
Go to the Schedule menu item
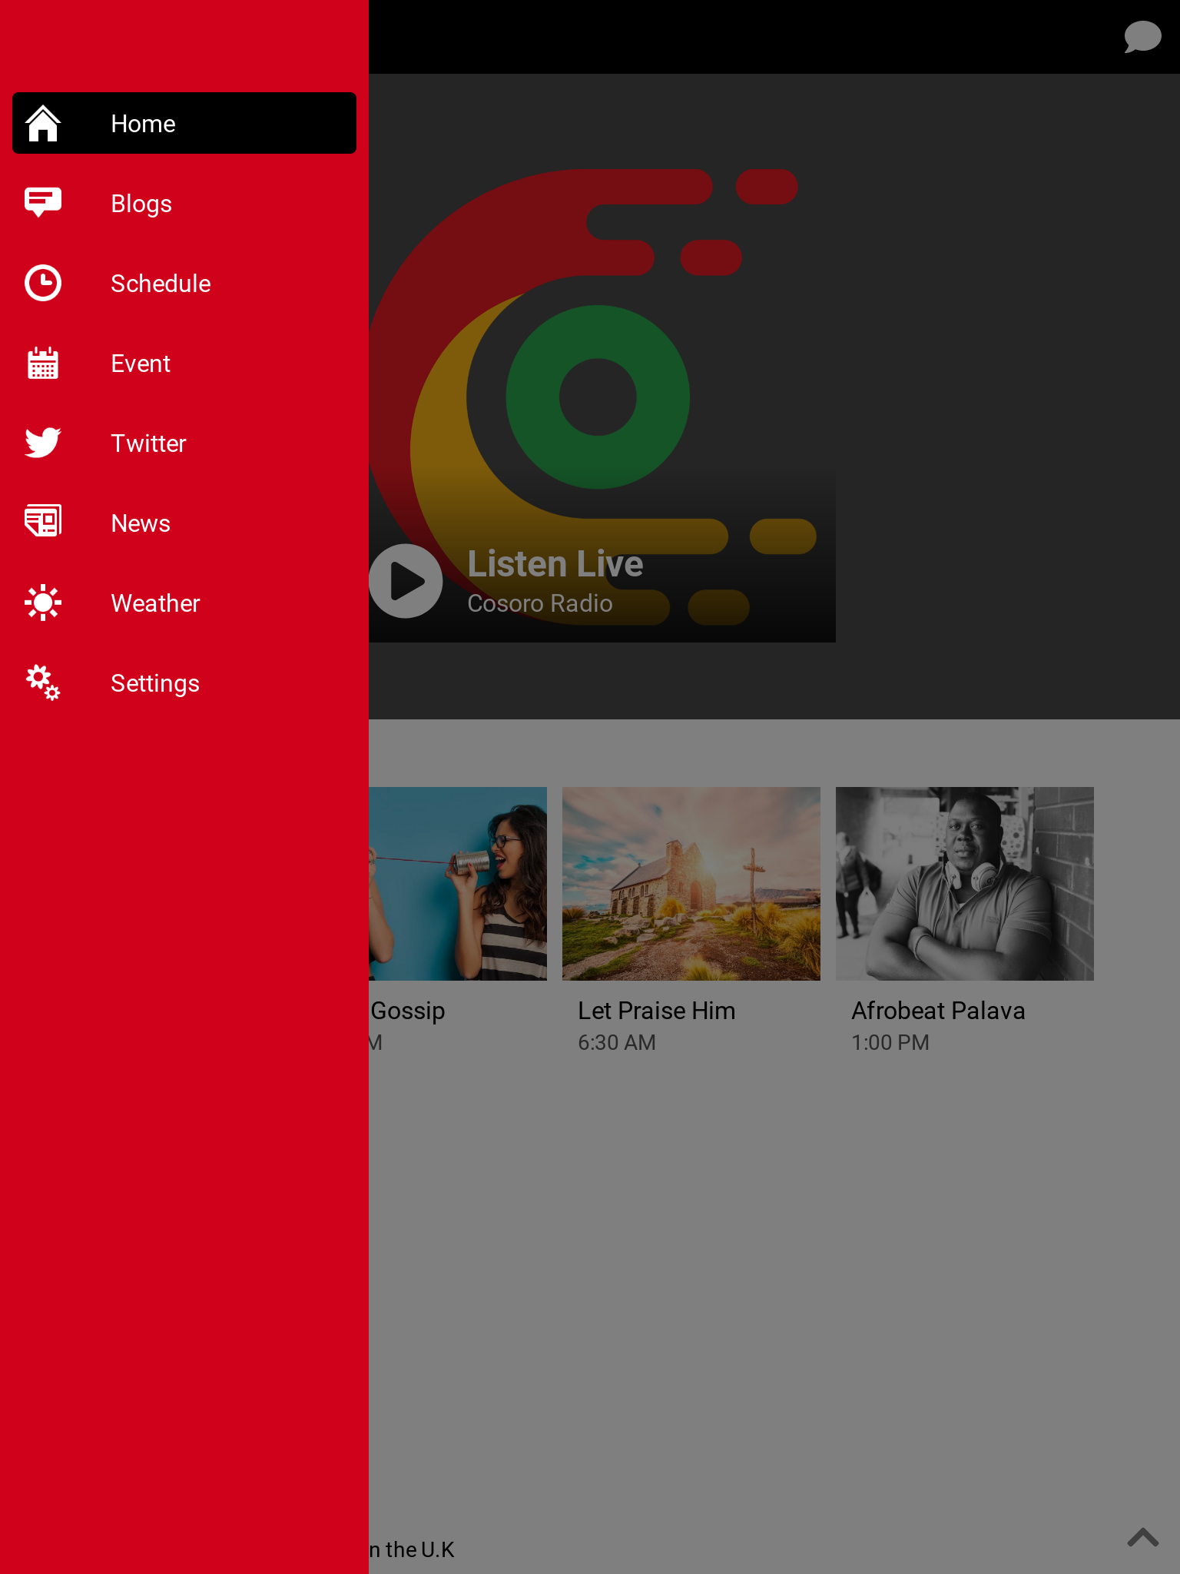click(161, 284)
